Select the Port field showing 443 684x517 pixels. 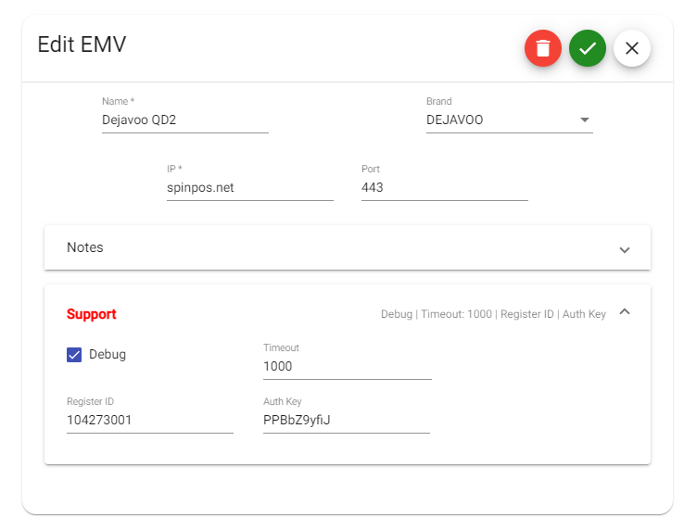[445, 187]
